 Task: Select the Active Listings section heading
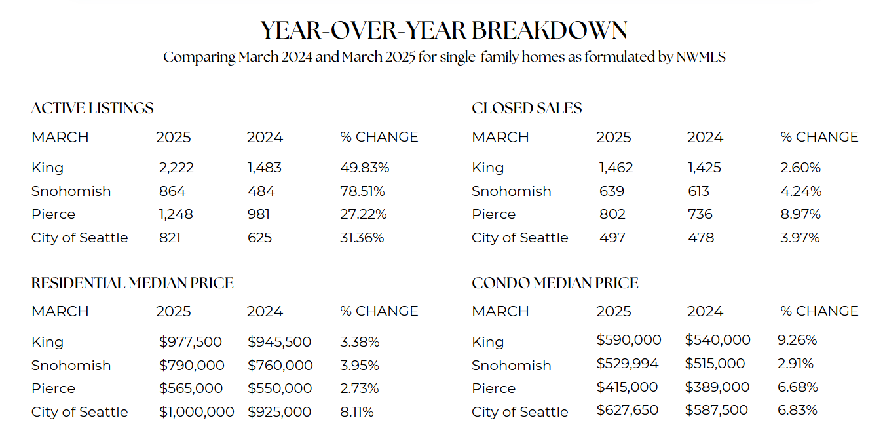[x=92, y=108]
